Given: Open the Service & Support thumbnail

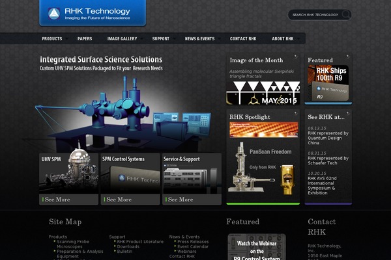Looking at the screenshot, I should click(x=192, y=174).
